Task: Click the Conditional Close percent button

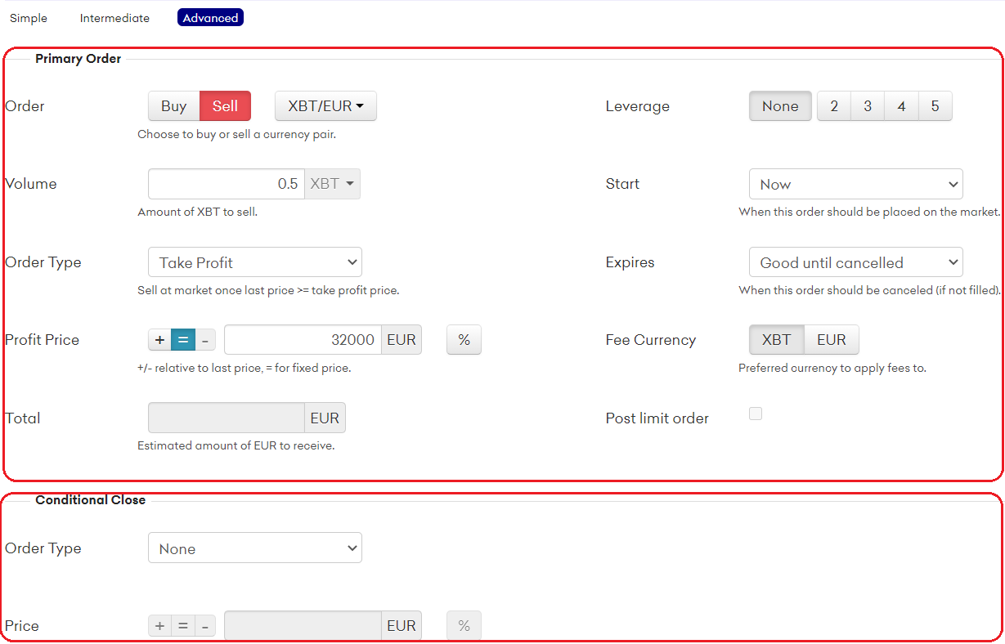Action: point(464,626)
